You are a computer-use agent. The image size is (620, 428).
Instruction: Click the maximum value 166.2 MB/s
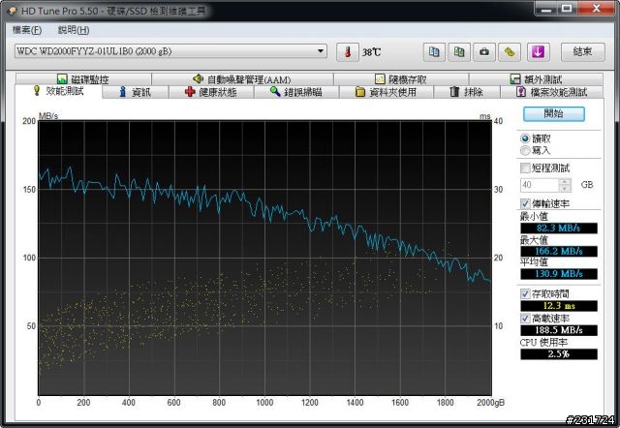559,251
